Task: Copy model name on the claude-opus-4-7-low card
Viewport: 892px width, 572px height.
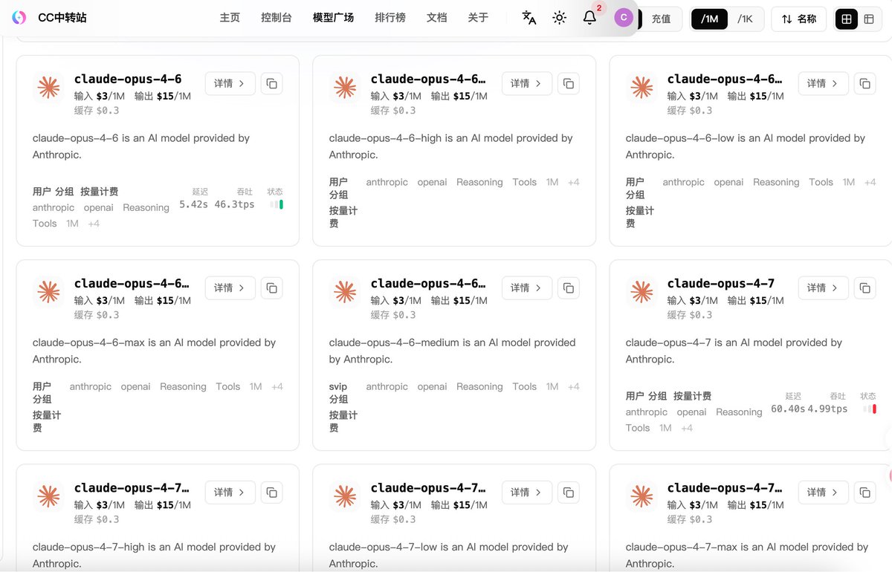Action: [569, 492]
